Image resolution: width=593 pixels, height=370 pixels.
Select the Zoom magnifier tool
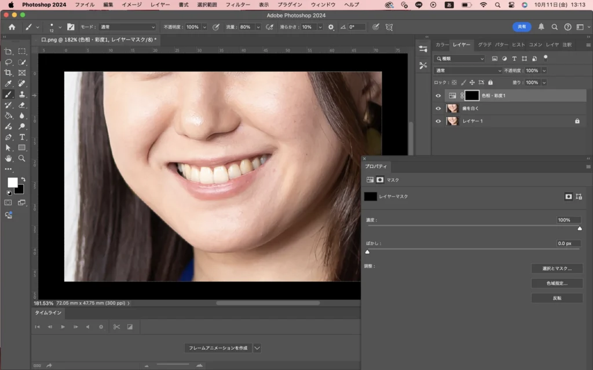[22, 158]
